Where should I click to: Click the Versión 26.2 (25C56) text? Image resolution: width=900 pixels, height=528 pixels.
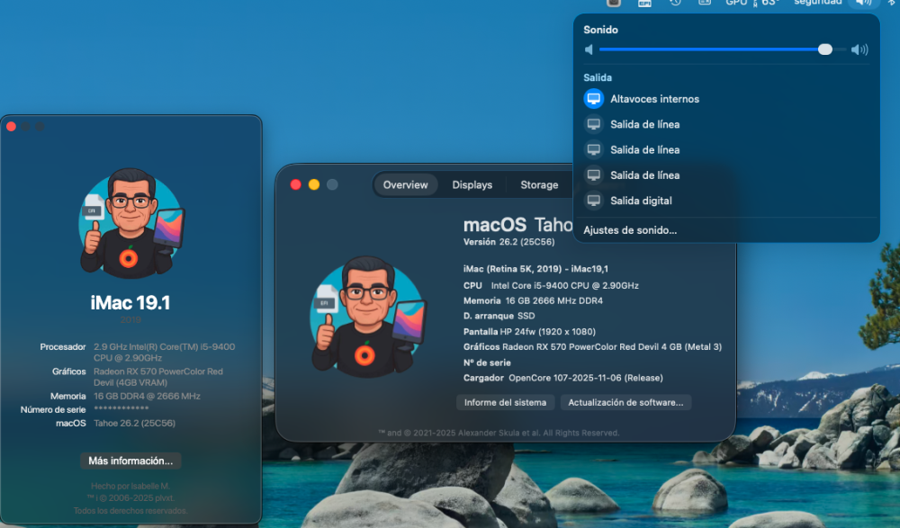(509, 242)
